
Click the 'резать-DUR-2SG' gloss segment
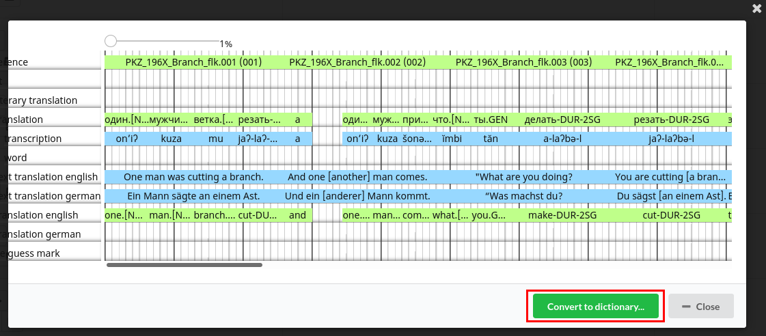671,119
